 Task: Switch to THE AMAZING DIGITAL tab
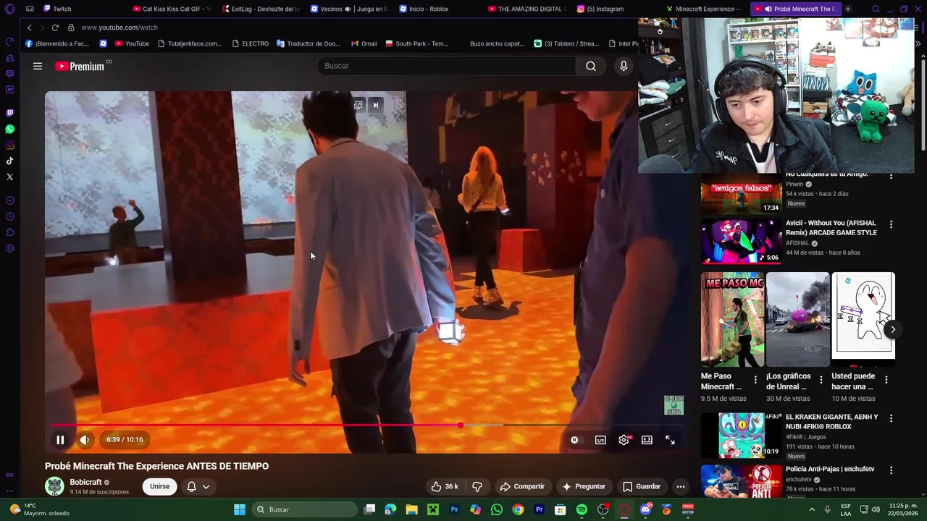(x=527, y=9)
